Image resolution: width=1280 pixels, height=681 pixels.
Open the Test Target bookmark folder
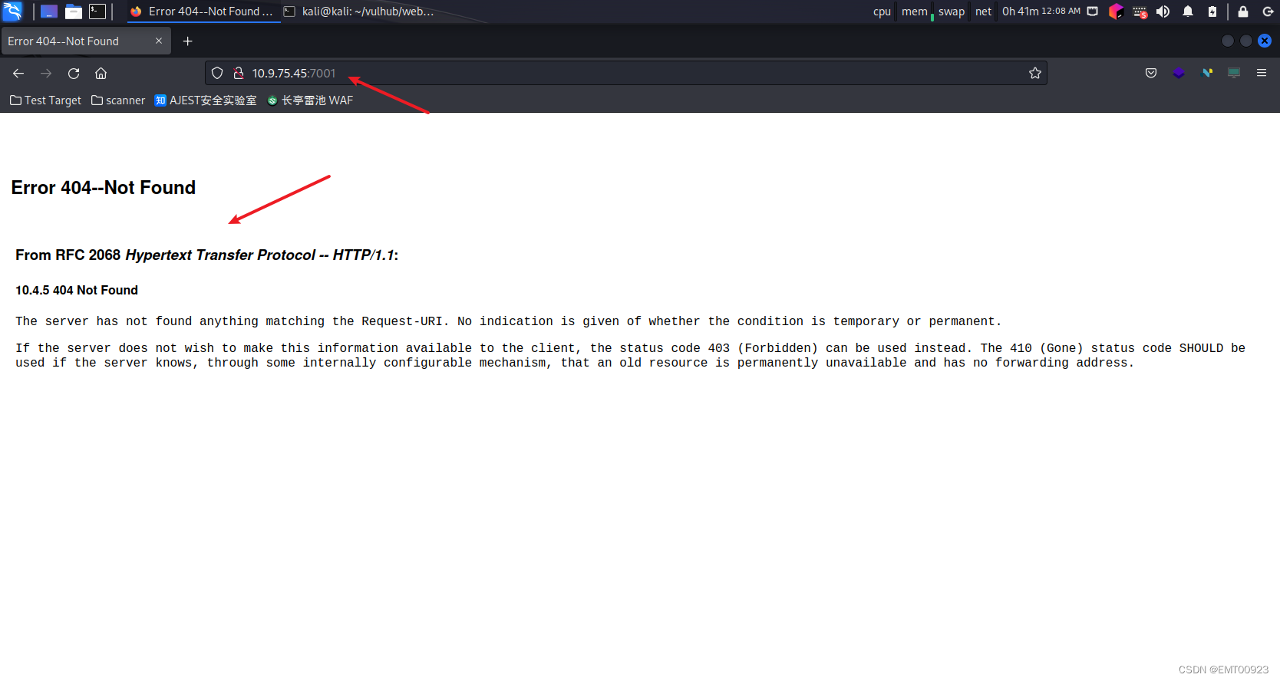pos(45,100)
